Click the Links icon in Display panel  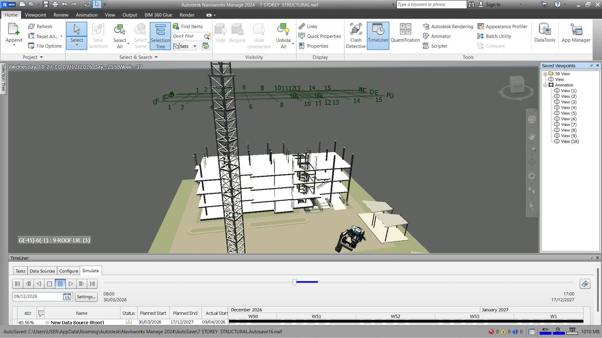coord(302,27)
